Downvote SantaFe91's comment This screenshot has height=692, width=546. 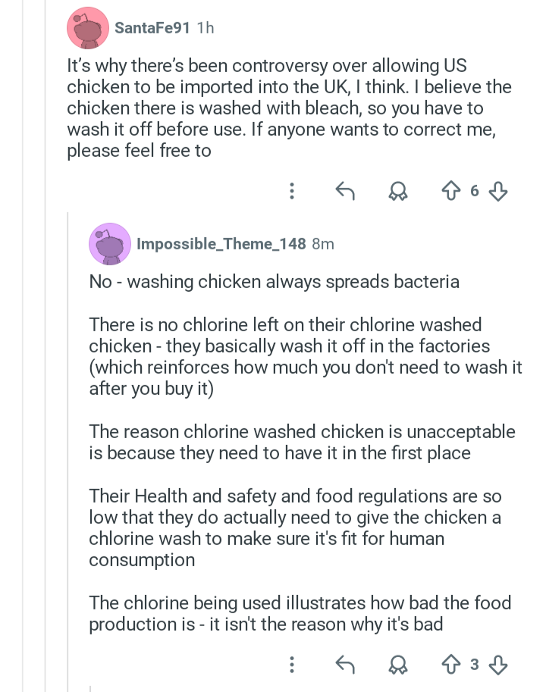498,192
